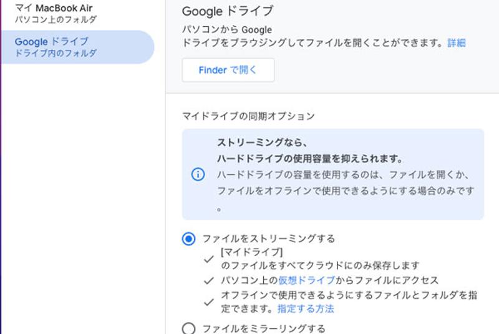Select ファイルをミラーリングする radio button
Screen dimensions: 499x334
[x=189, y=328]
